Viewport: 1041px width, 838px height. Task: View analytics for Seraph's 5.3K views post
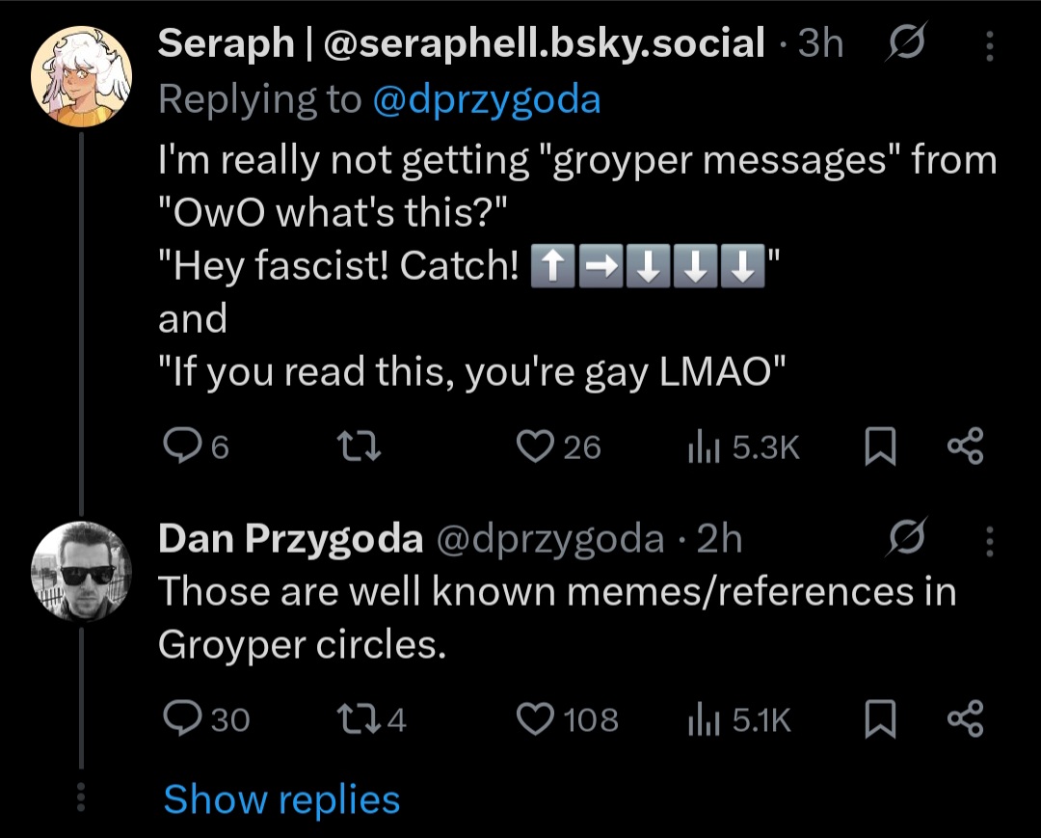pyautogui.click(x=698, y=446)
